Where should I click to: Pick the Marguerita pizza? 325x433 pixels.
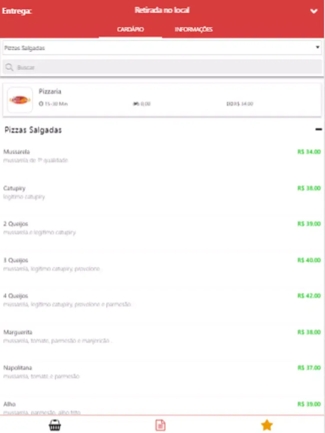17,333
